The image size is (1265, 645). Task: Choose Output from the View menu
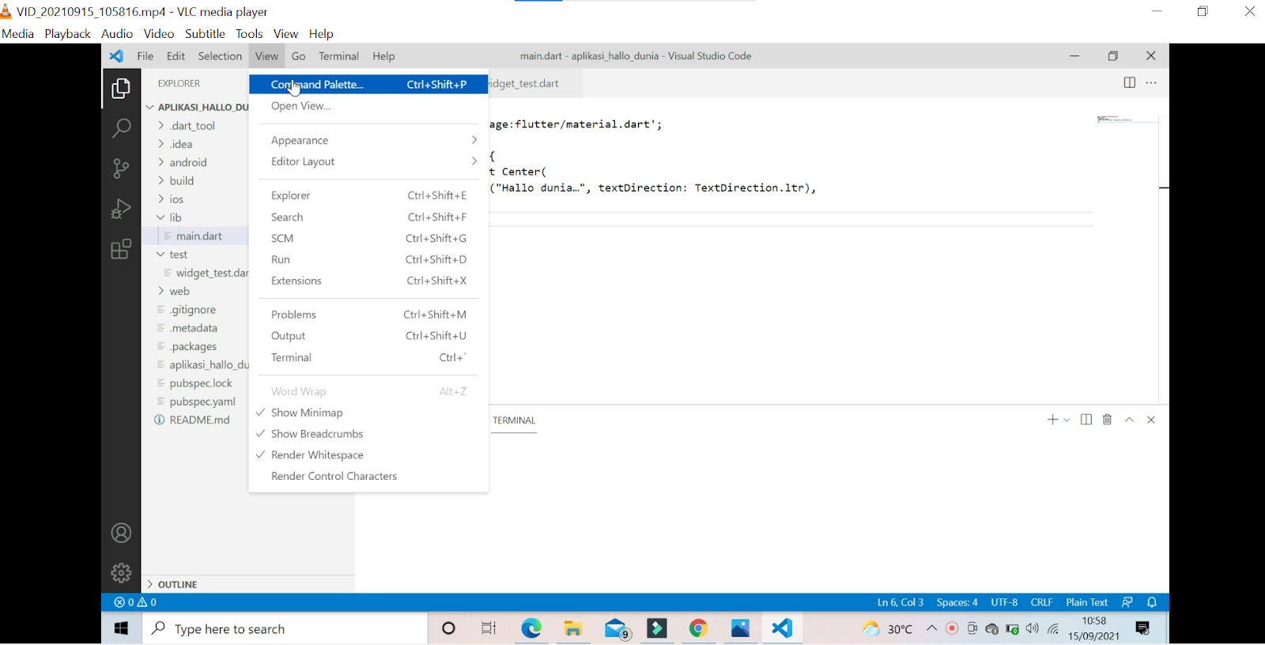tap(368, 336)
